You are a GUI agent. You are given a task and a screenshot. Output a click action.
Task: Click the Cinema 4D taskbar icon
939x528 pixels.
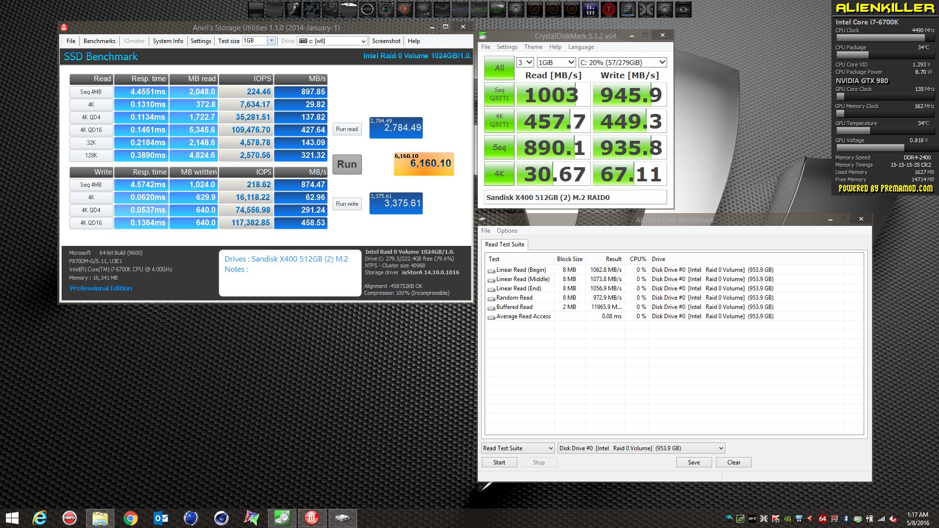pos(222,518)
